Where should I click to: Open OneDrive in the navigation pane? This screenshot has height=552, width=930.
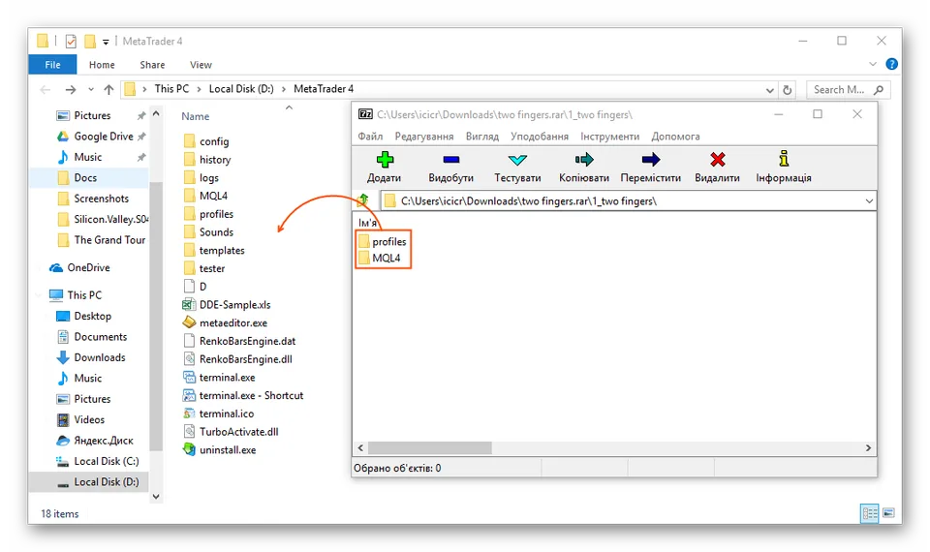coord(79,267)
